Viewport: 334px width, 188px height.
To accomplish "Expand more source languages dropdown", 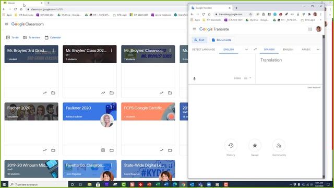I will tap(246, 50).
